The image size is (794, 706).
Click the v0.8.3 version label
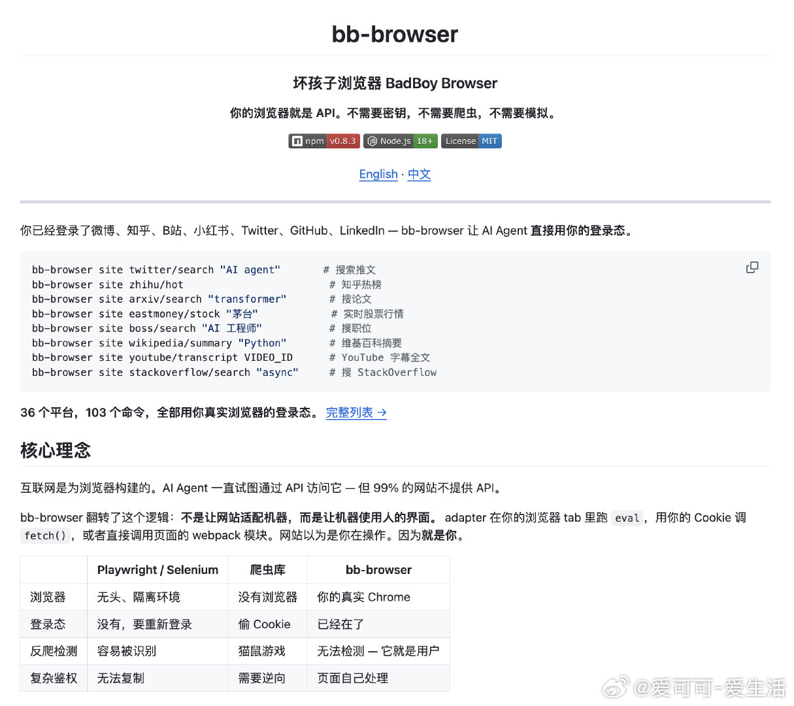(x=344, y=141)
